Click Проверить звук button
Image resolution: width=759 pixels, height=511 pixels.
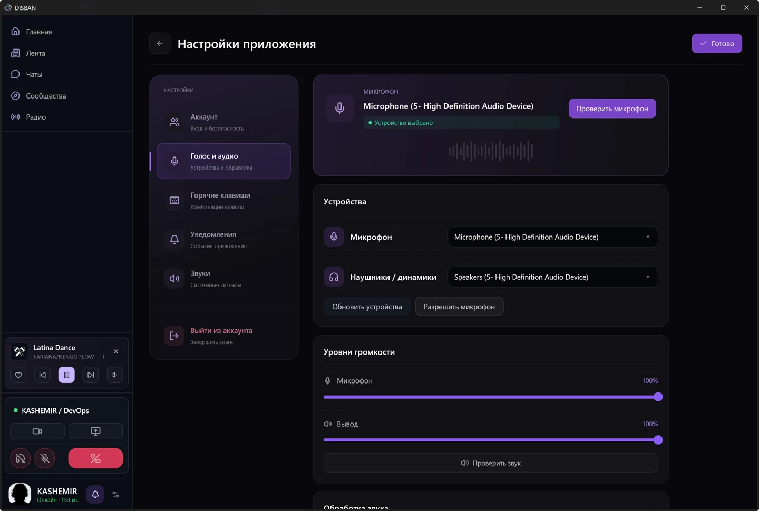point(491,463)
